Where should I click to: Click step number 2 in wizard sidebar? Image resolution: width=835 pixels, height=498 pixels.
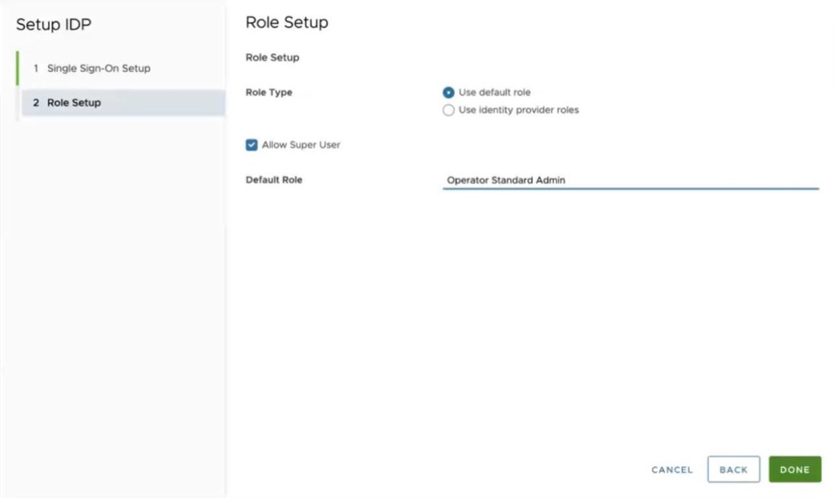tap(36, 103)
